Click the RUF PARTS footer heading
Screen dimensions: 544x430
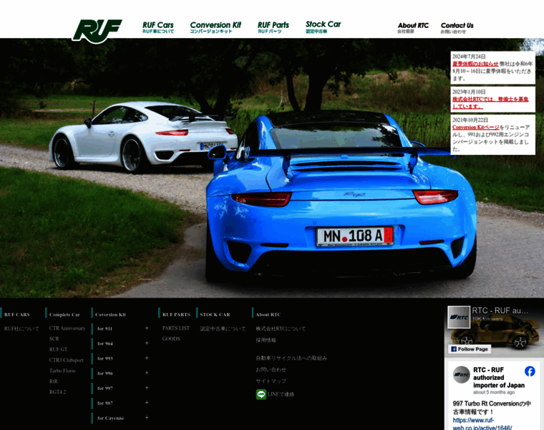point(176,315)
